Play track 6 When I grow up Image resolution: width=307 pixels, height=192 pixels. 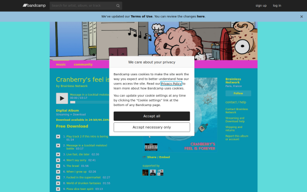58,172
